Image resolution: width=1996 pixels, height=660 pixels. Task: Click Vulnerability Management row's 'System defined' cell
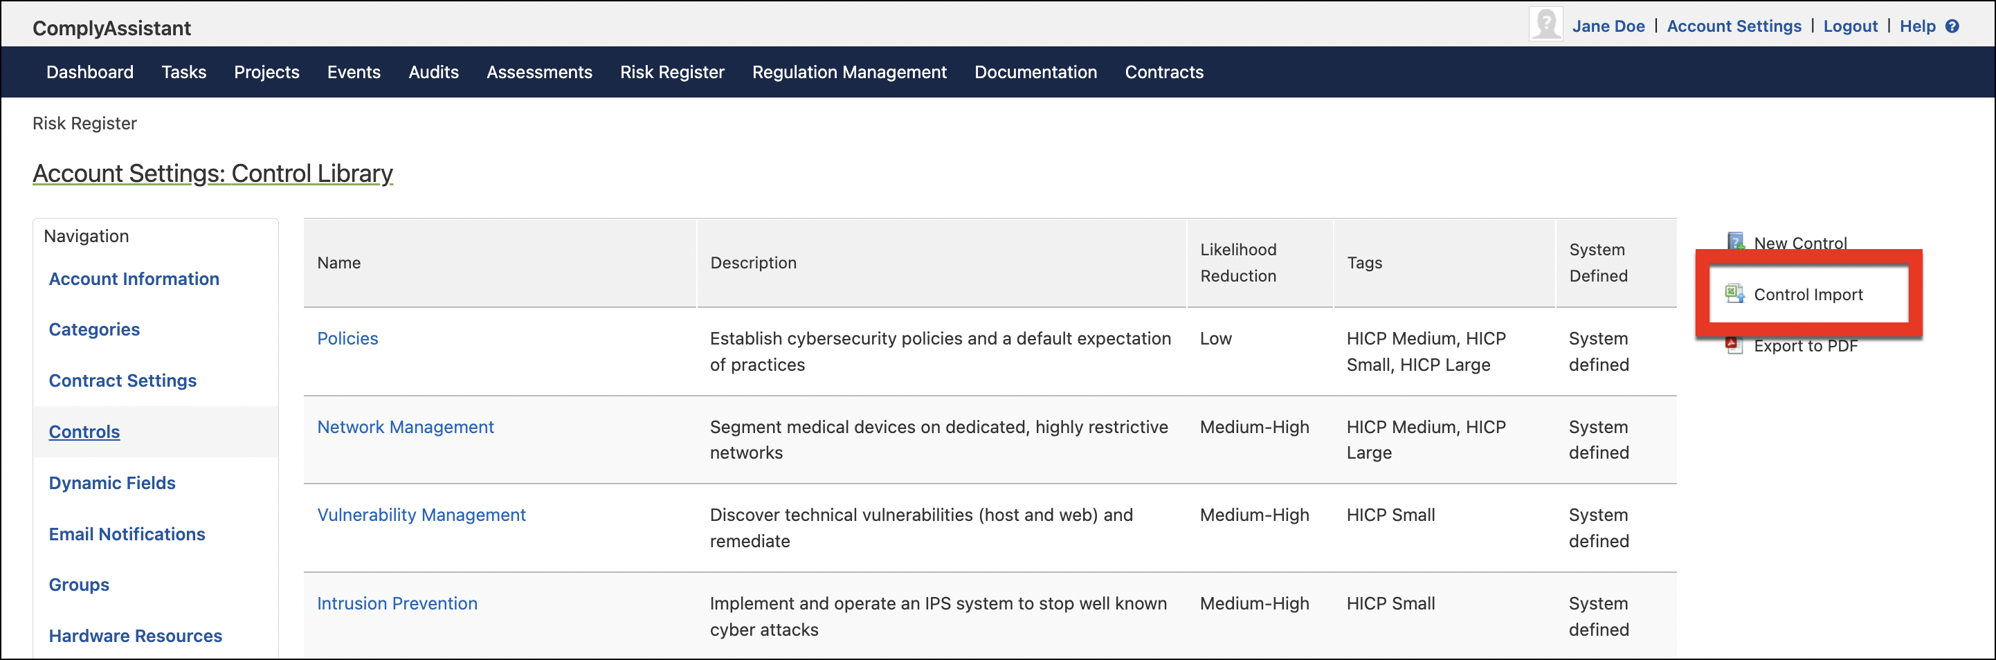[x=1599, y=529]
